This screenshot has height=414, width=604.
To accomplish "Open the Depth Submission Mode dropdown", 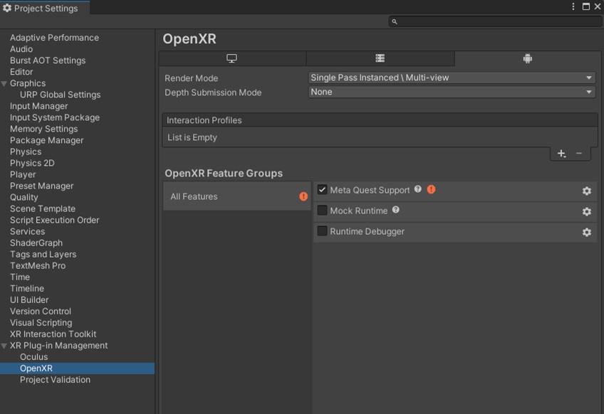I will 452,92.
